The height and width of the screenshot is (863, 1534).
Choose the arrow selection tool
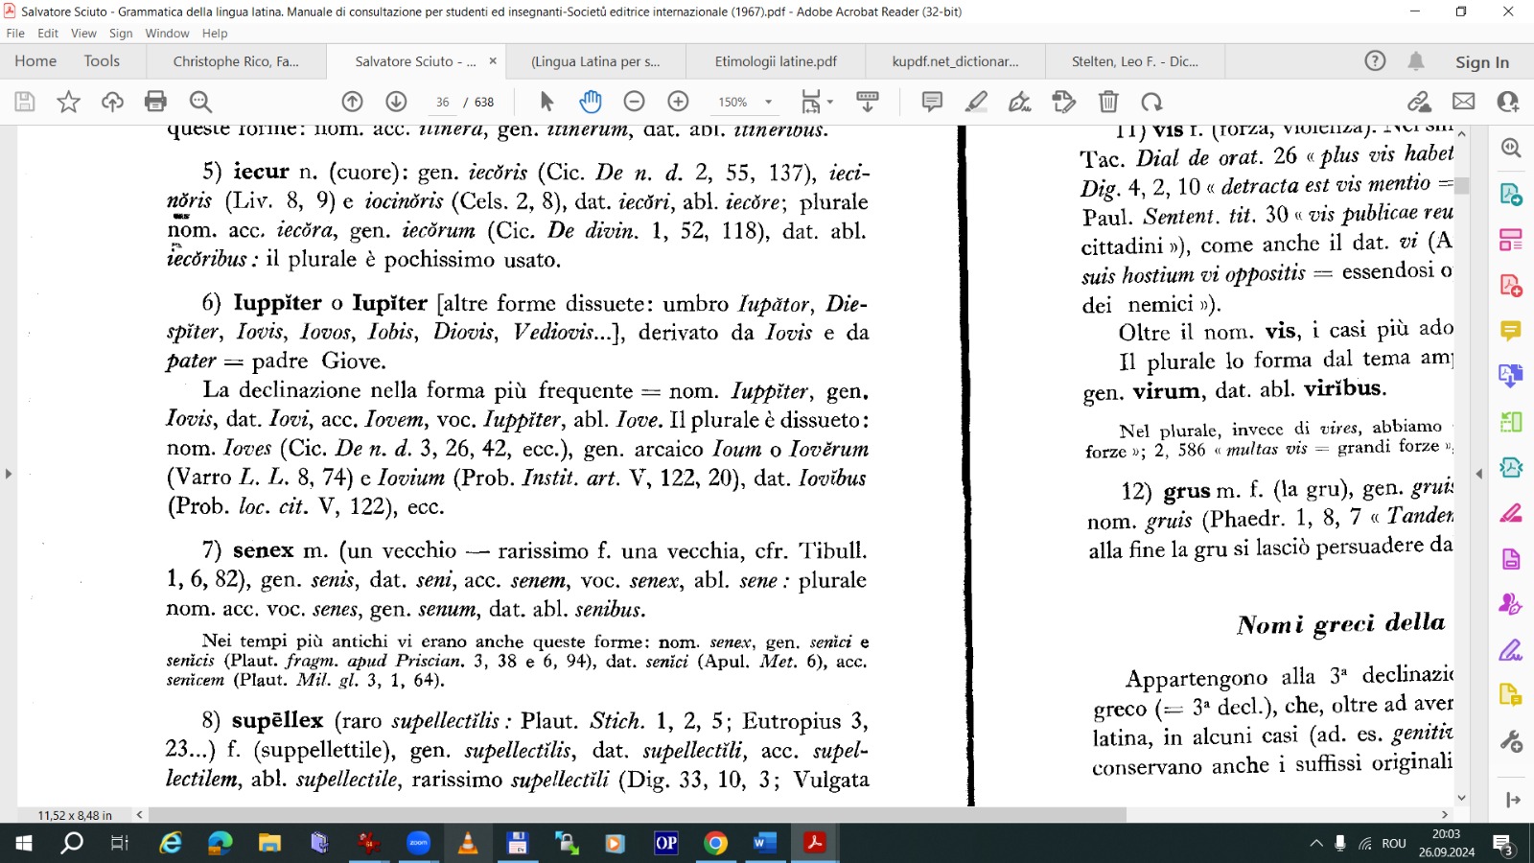546,102
